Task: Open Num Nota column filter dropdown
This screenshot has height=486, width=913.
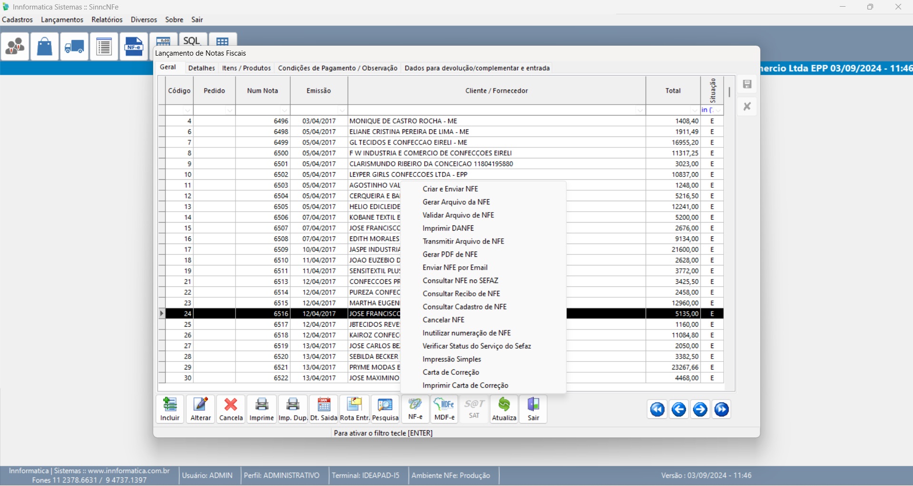Action: [x=285, y=110]
